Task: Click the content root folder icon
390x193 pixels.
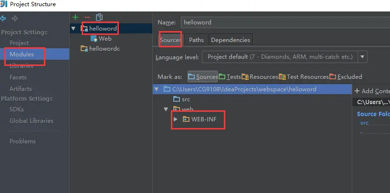Action: tap(167, 89)
